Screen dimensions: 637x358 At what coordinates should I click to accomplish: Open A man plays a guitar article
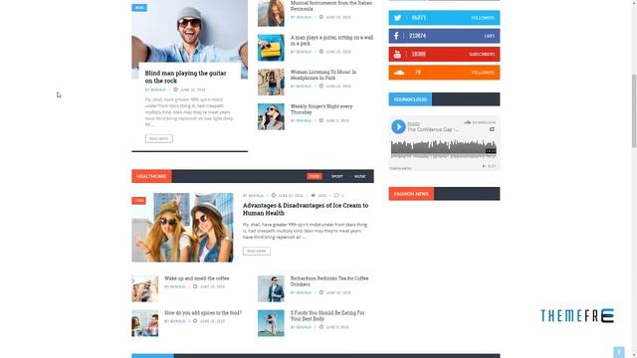[x=331, y=40]
